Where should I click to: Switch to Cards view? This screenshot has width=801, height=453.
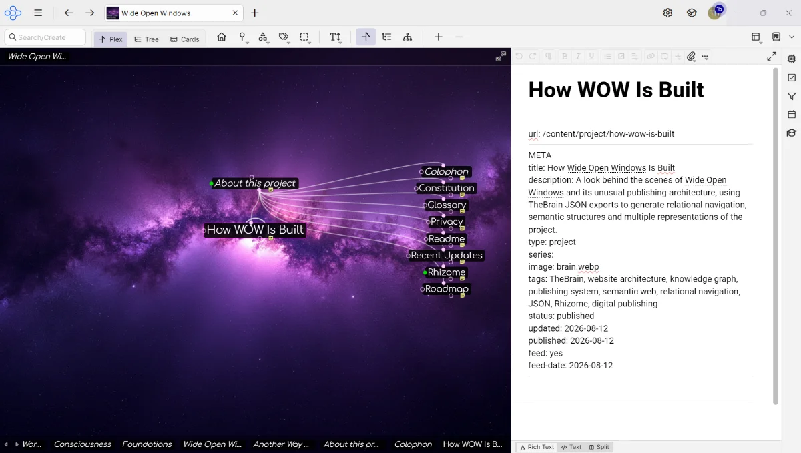click(x=185, y=39)
